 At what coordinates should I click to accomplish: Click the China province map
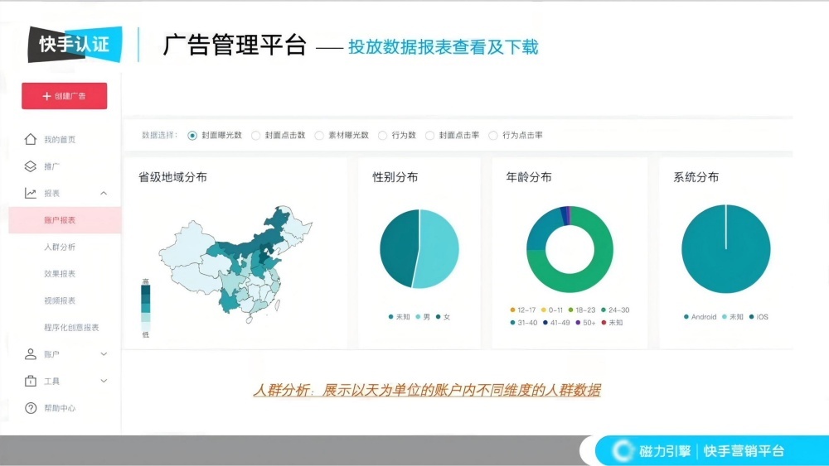235,264
